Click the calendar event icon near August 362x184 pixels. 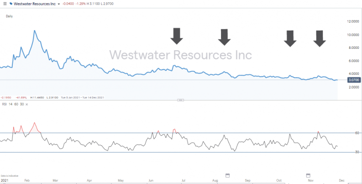point(227,175)
